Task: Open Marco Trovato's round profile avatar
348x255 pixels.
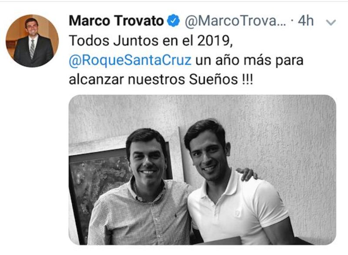Action: pos(32,41)
